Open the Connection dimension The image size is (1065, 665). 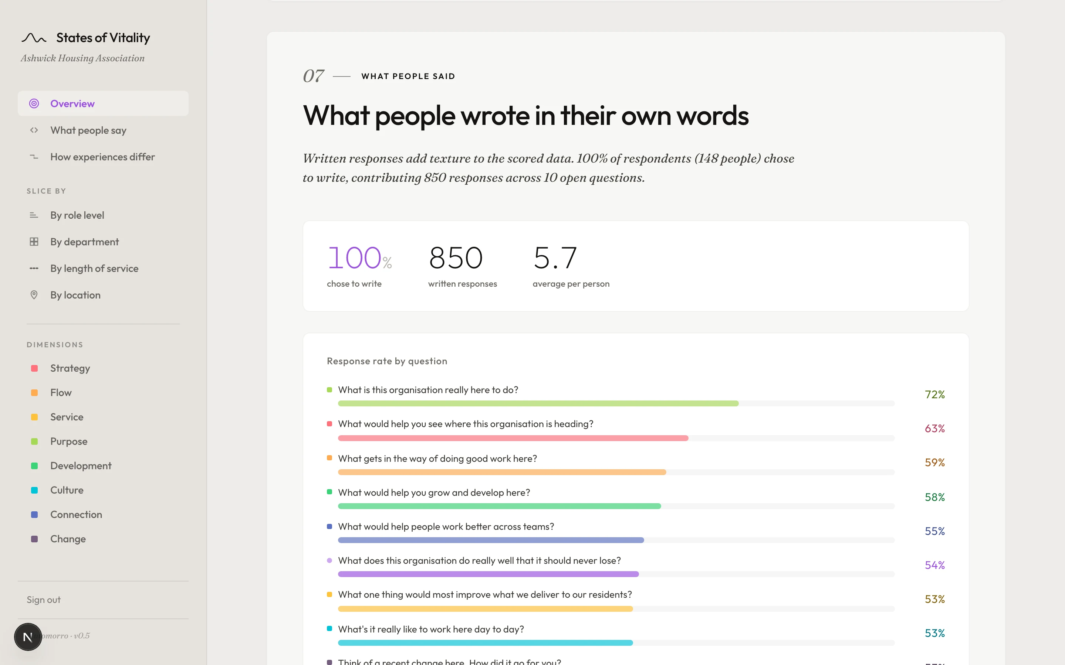pos(103,515)
